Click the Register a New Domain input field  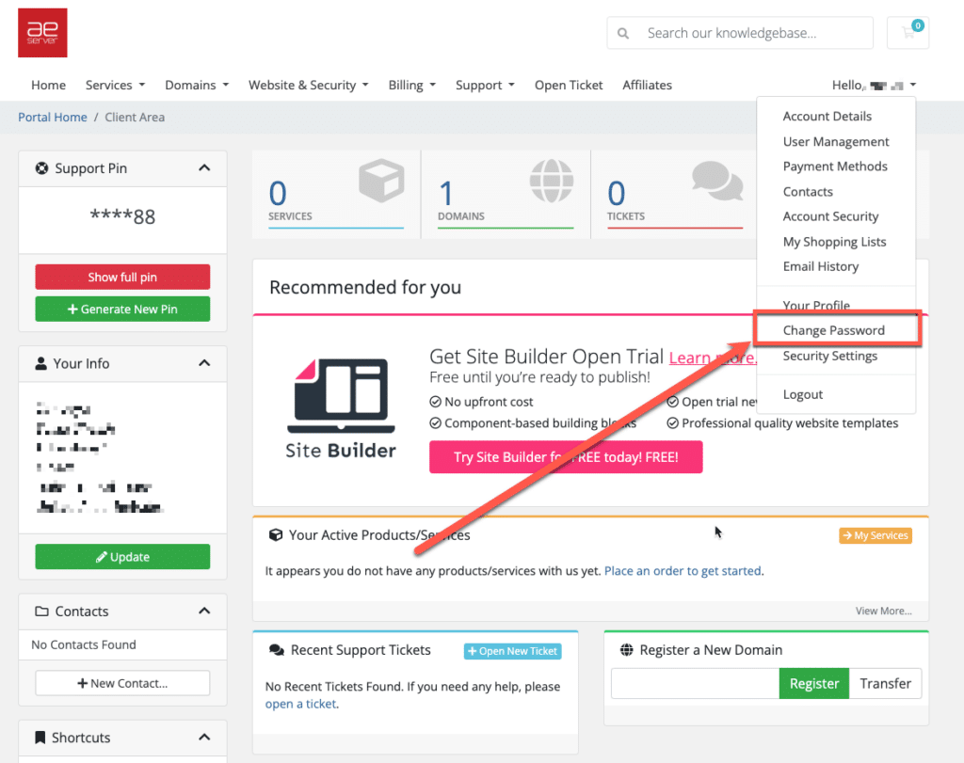(694, 684)
